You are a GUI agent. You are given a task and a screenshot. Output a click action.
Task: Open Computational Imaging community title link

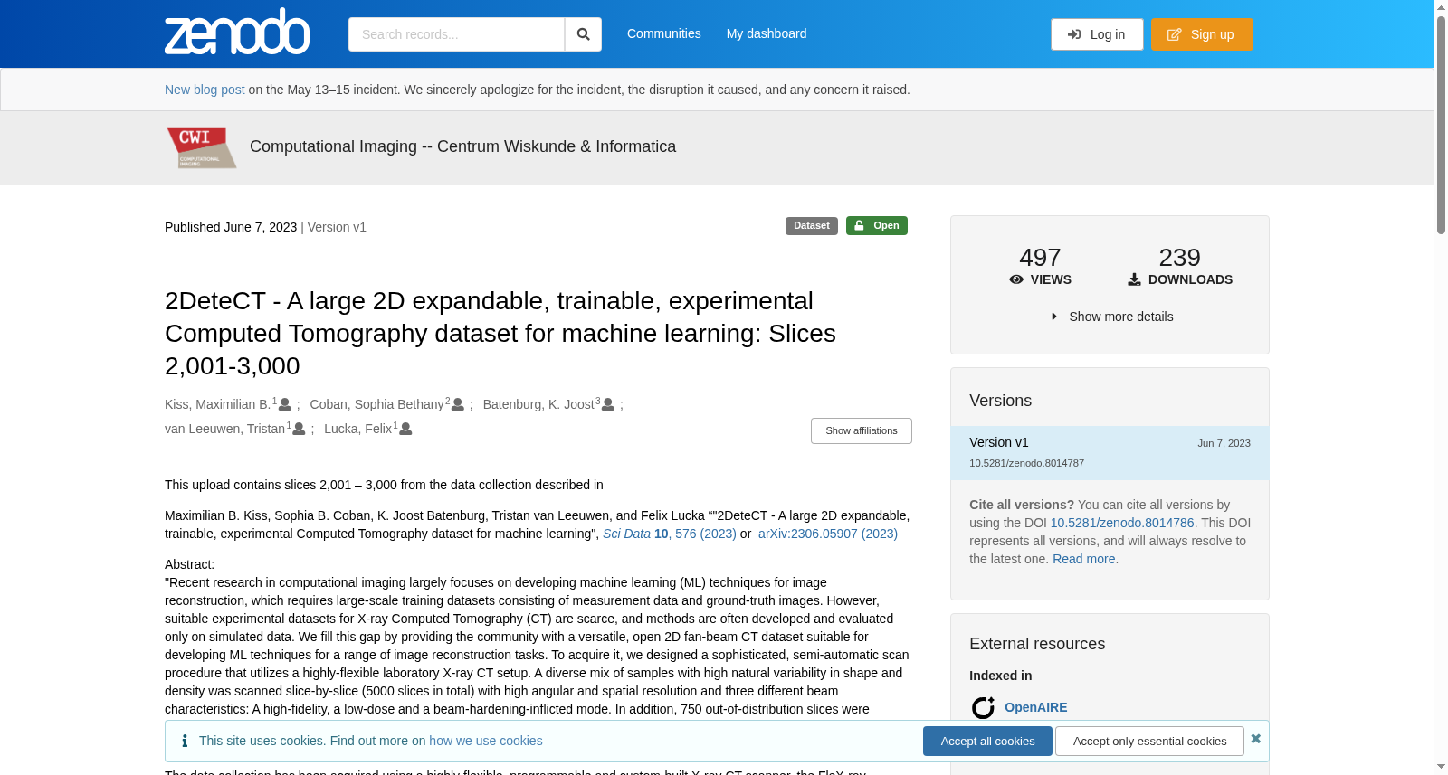click(x=462, y=146)
